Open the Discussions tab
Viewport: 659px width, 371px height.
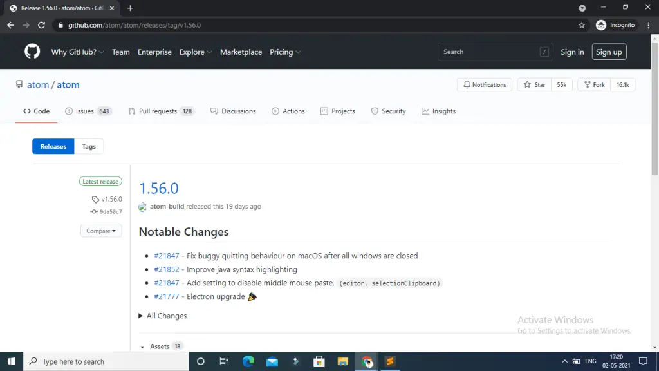pyautogui.click(x=233, y=111)
